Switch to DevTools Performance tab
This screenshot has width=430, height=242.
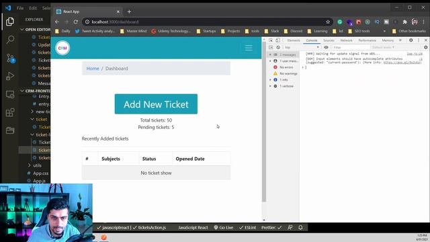(x=368, y=40)
